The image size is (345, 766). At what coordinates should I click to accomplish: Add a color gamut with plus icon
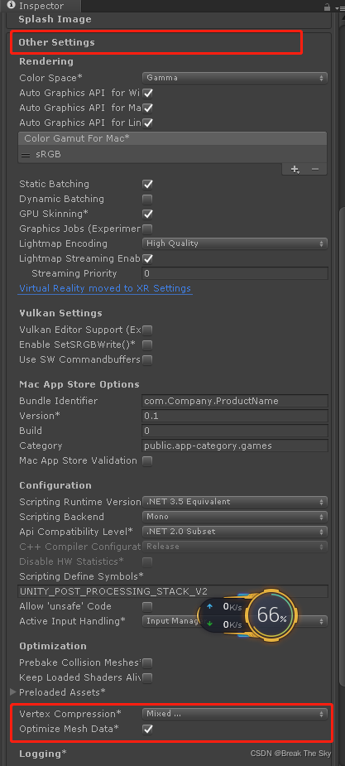295,169
